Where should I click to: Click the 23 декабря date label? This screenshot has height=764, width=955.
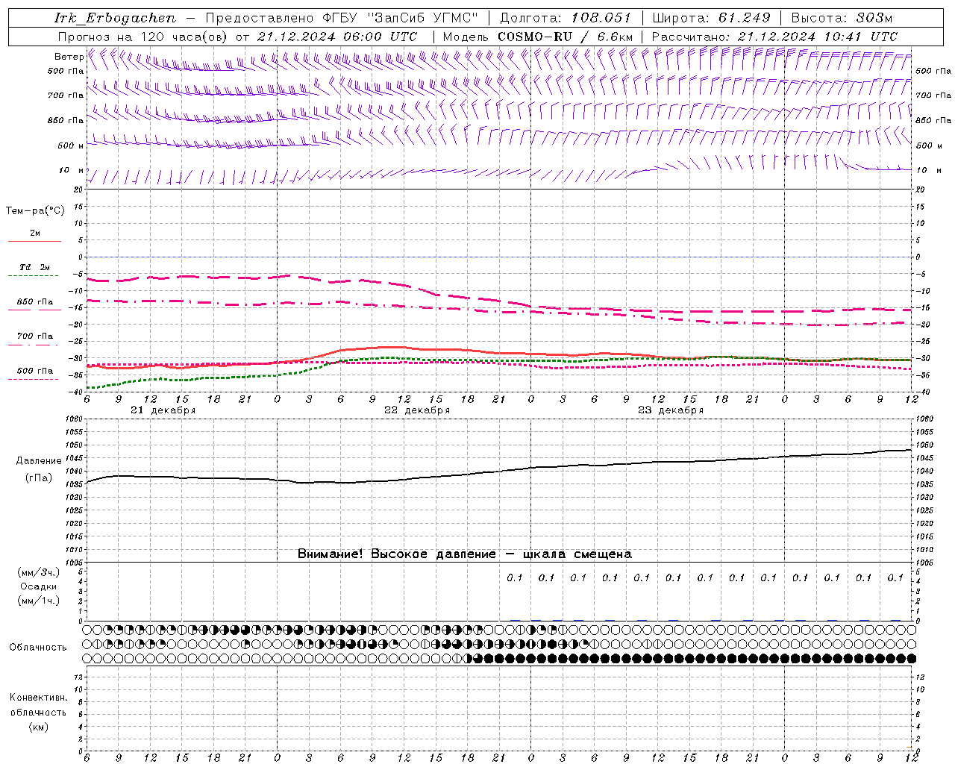click(671, 410)
